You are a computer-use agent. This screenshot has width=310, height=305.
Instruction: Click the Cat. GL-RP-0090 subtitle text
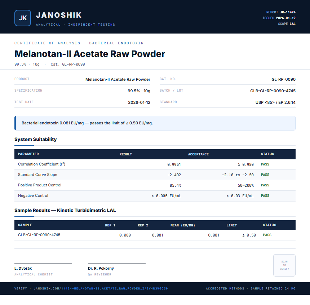click(x=68, y=64)
